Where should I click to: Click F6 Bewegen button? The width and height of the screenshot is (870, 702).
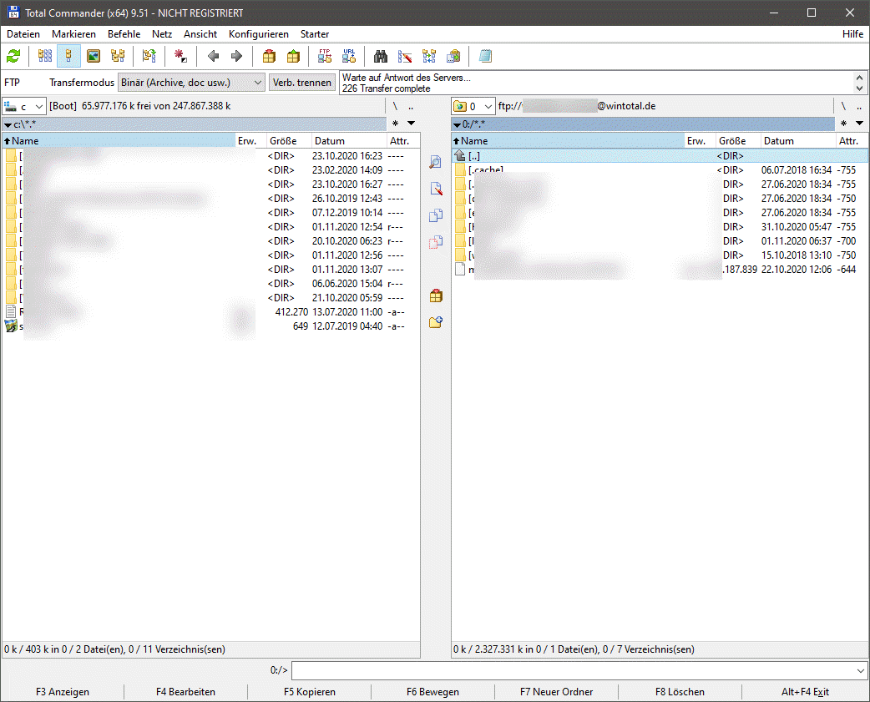432,691
